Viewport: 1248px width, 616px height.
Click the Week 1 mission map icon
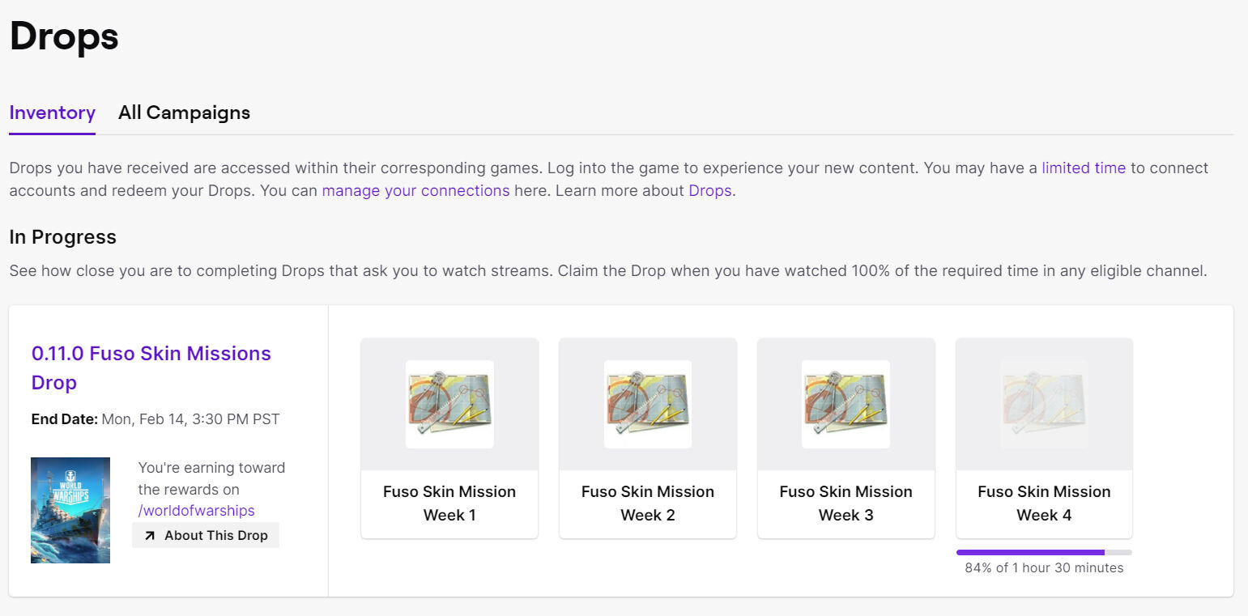point(449,404)
